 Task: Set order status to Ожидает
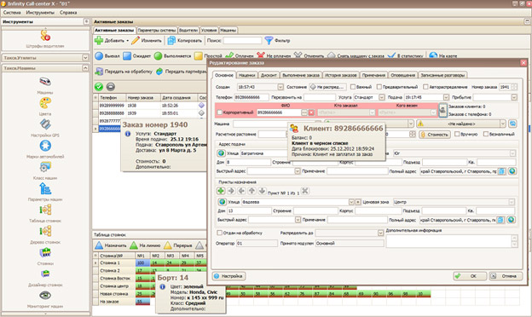coord(136,56)
